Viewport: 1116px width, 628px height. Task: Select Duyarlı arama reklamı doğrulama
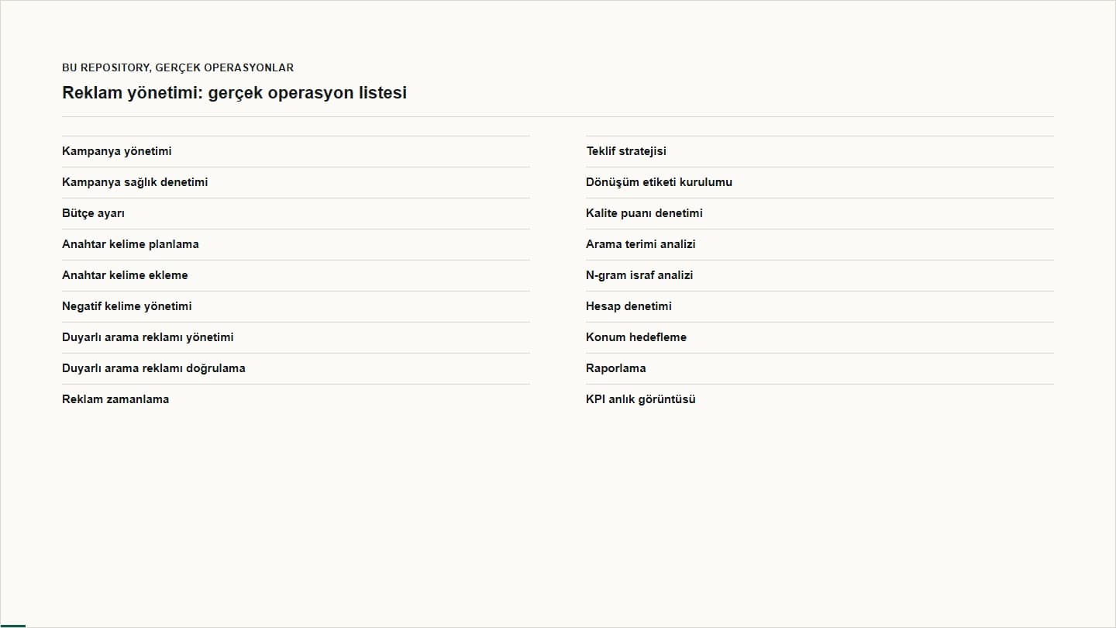coord(296,368)
